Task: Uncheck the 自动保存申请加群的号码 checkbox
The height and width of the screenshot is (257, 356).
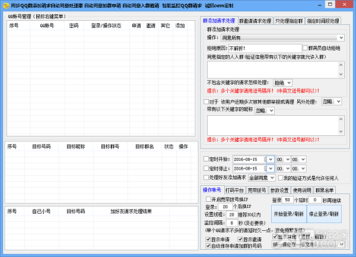Action: click(208, 246)
